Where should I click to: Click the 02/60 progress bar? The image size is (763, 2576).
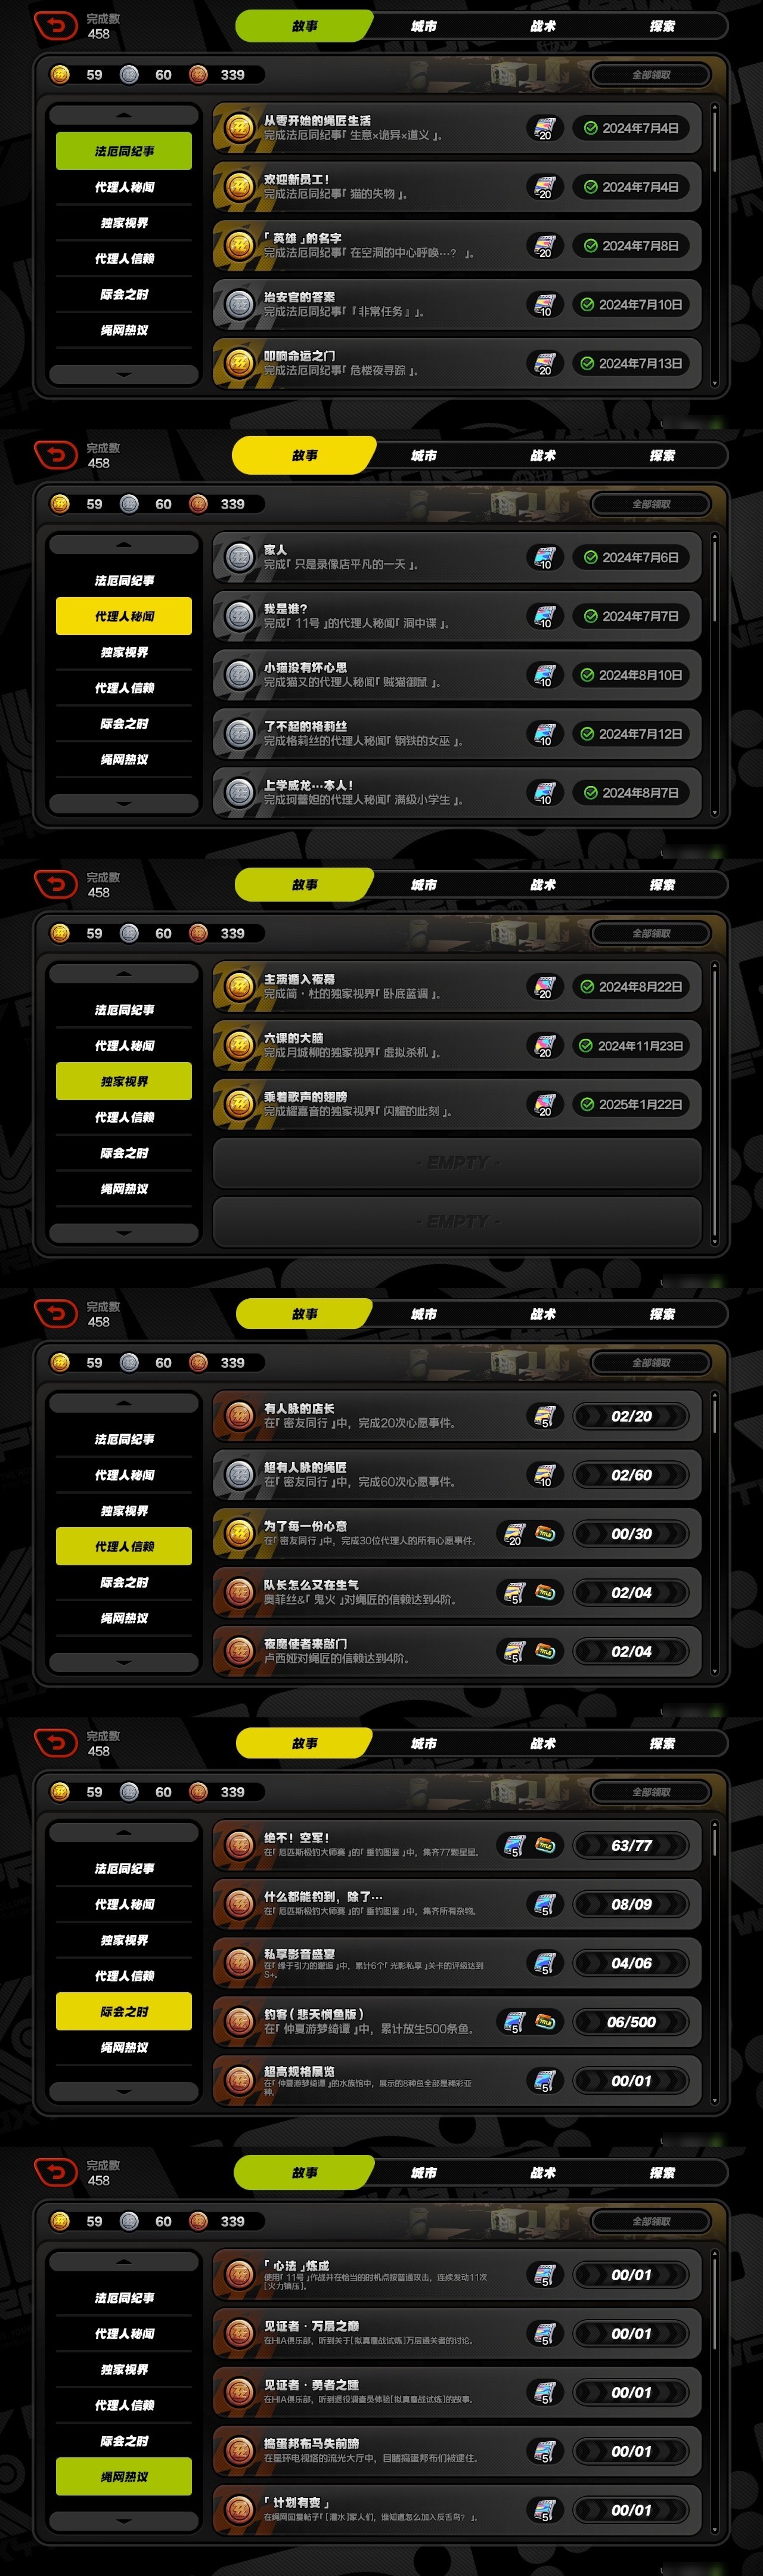631,1475
